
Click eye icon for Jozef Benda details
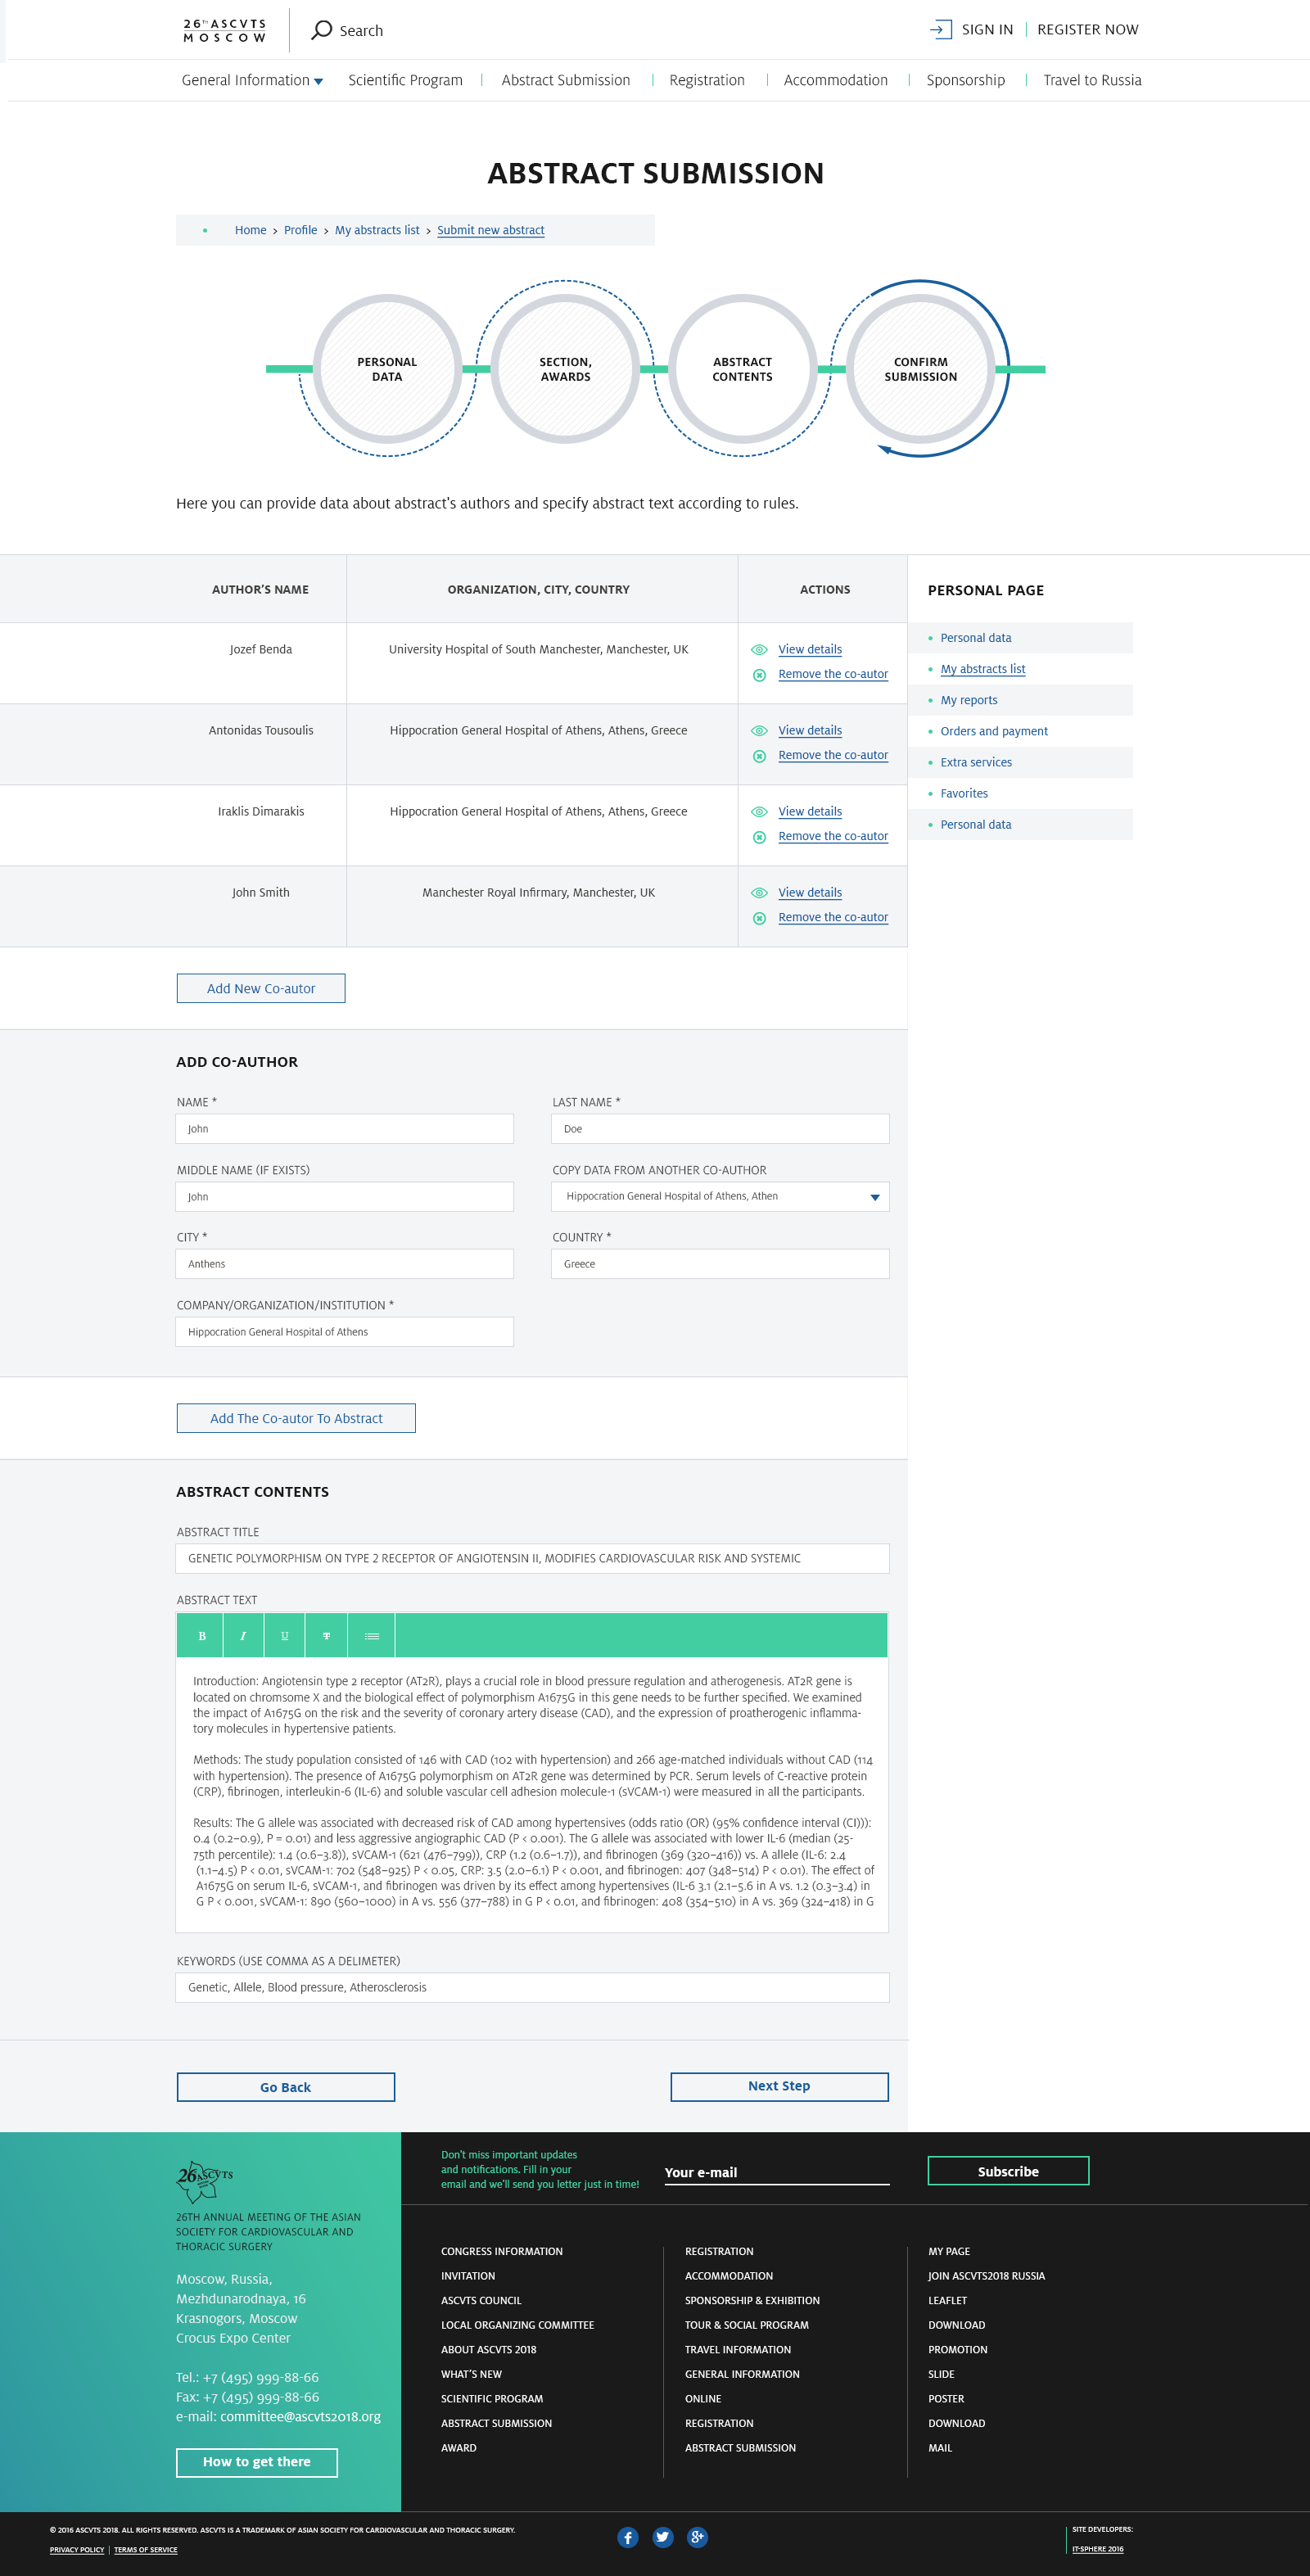(759, 650)
